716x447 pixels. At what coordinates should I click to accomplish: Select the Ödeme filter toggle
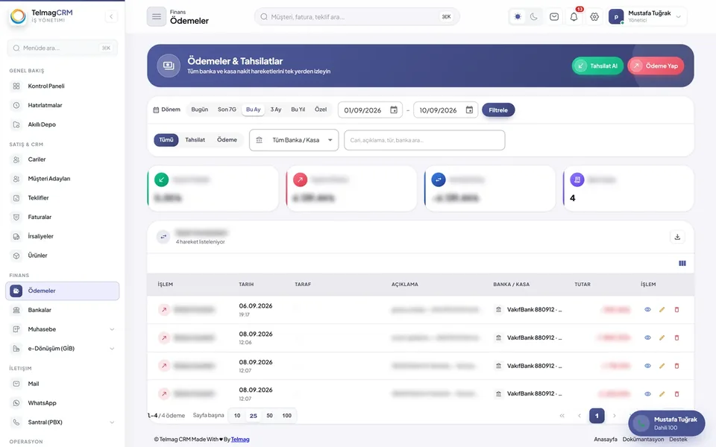[x=227, y=140]
